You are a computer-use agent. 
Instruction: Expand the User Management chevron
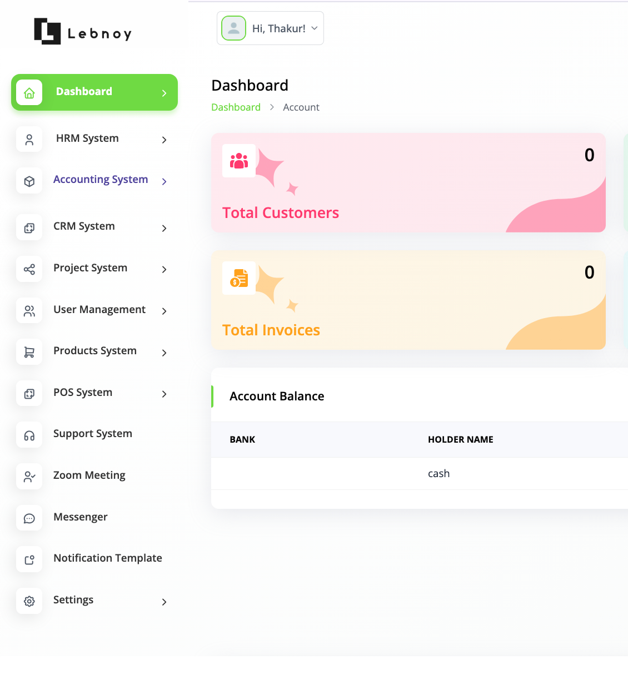point(164,311)
